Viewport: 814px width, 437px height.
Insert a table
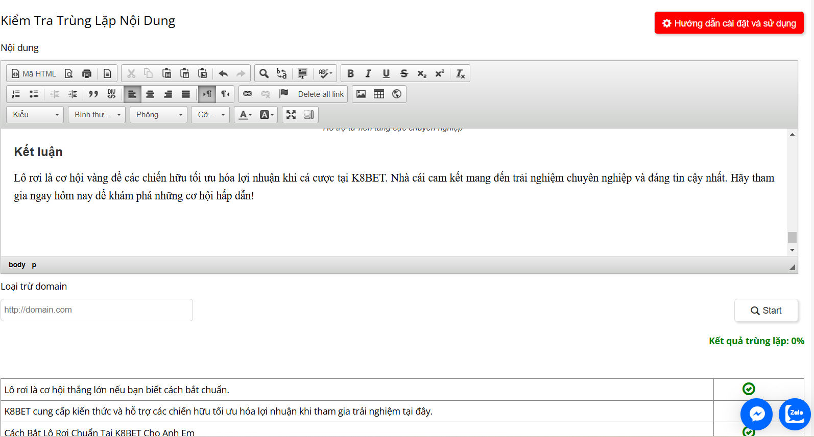click(379, 94)
